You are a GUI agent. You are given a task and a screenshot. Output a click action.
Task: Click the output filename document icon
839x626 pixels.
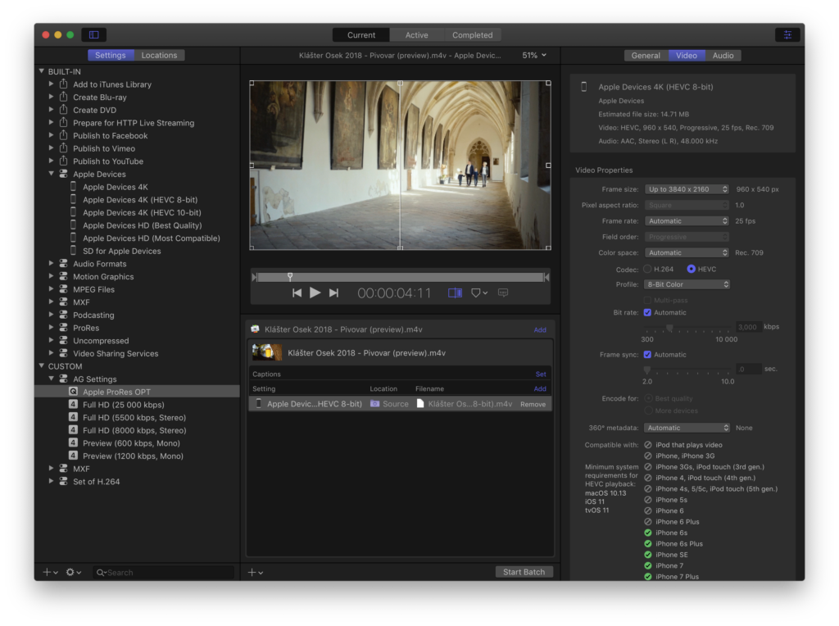click(420, 403)
